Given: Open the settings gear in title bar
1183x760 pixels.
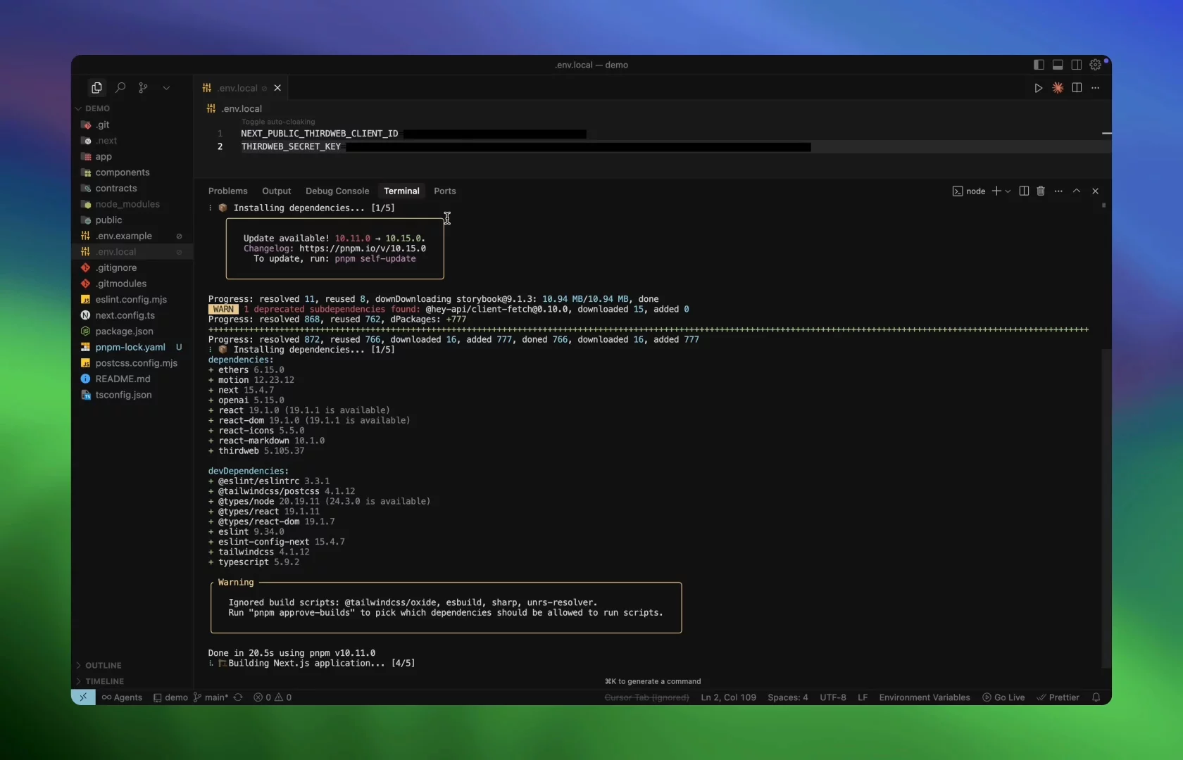Looking at the screenshot, I should click(x=1096, y=65).
